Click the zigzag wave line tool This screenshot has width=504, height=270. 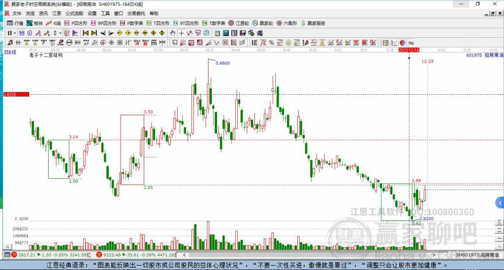[x=217, y=43]
